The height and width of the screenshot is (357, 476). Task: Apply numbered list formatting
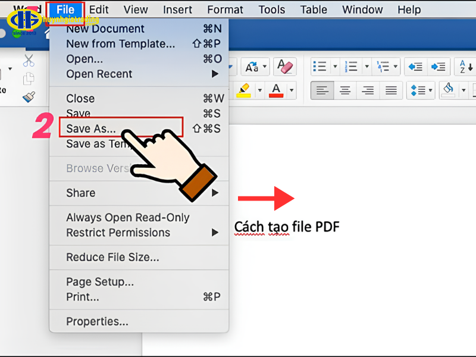(x=352, y=66)
